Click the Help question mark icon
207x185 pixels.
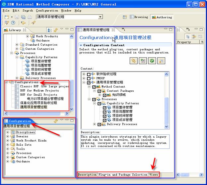13,23
